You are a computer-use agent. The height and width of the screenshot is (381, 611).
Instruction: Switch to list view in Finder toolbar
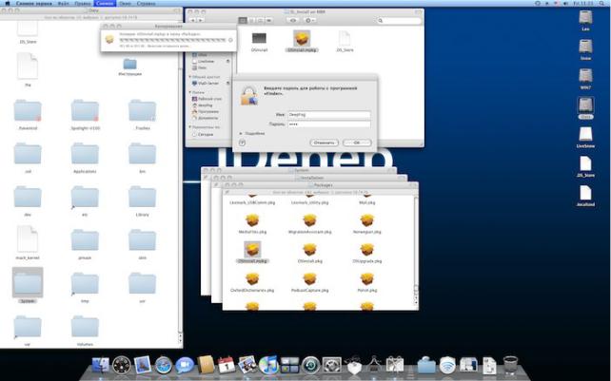(251, 20)
